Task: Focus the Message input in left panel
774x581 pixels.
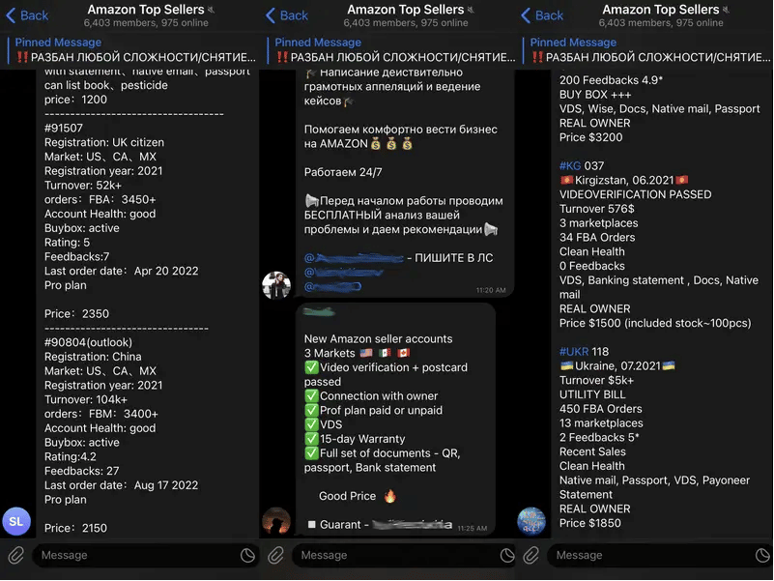Action: point(145,555)
